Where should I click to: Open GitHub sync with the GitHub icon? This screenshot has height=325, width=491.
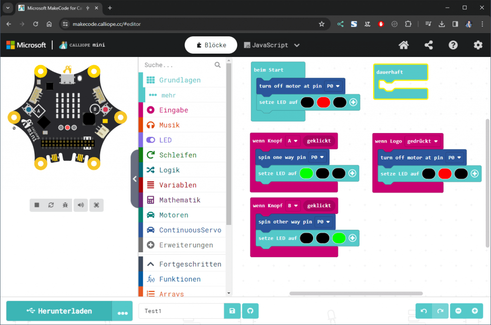point(249,311)
